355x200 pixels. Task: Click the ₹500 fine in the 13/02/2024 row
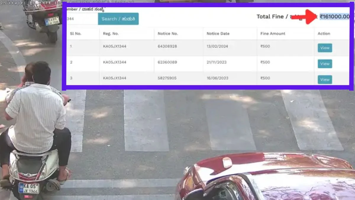265,47
